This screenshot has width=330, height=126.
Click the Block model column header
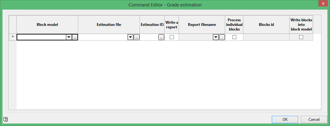[x=47, y=25]
